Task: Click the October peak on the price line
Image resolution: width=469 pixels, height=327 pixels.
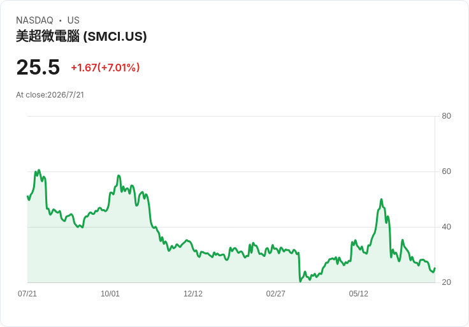Action: tap(119, 176)
